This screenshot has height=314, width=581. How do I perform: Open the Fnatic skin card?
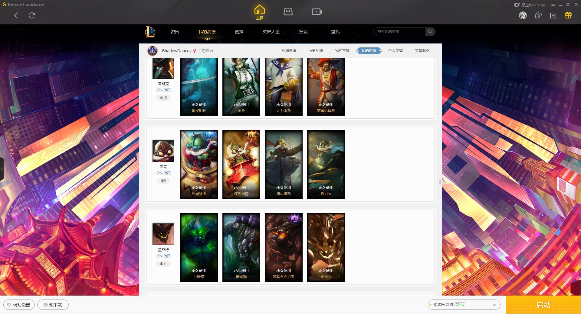coord(326,164)
